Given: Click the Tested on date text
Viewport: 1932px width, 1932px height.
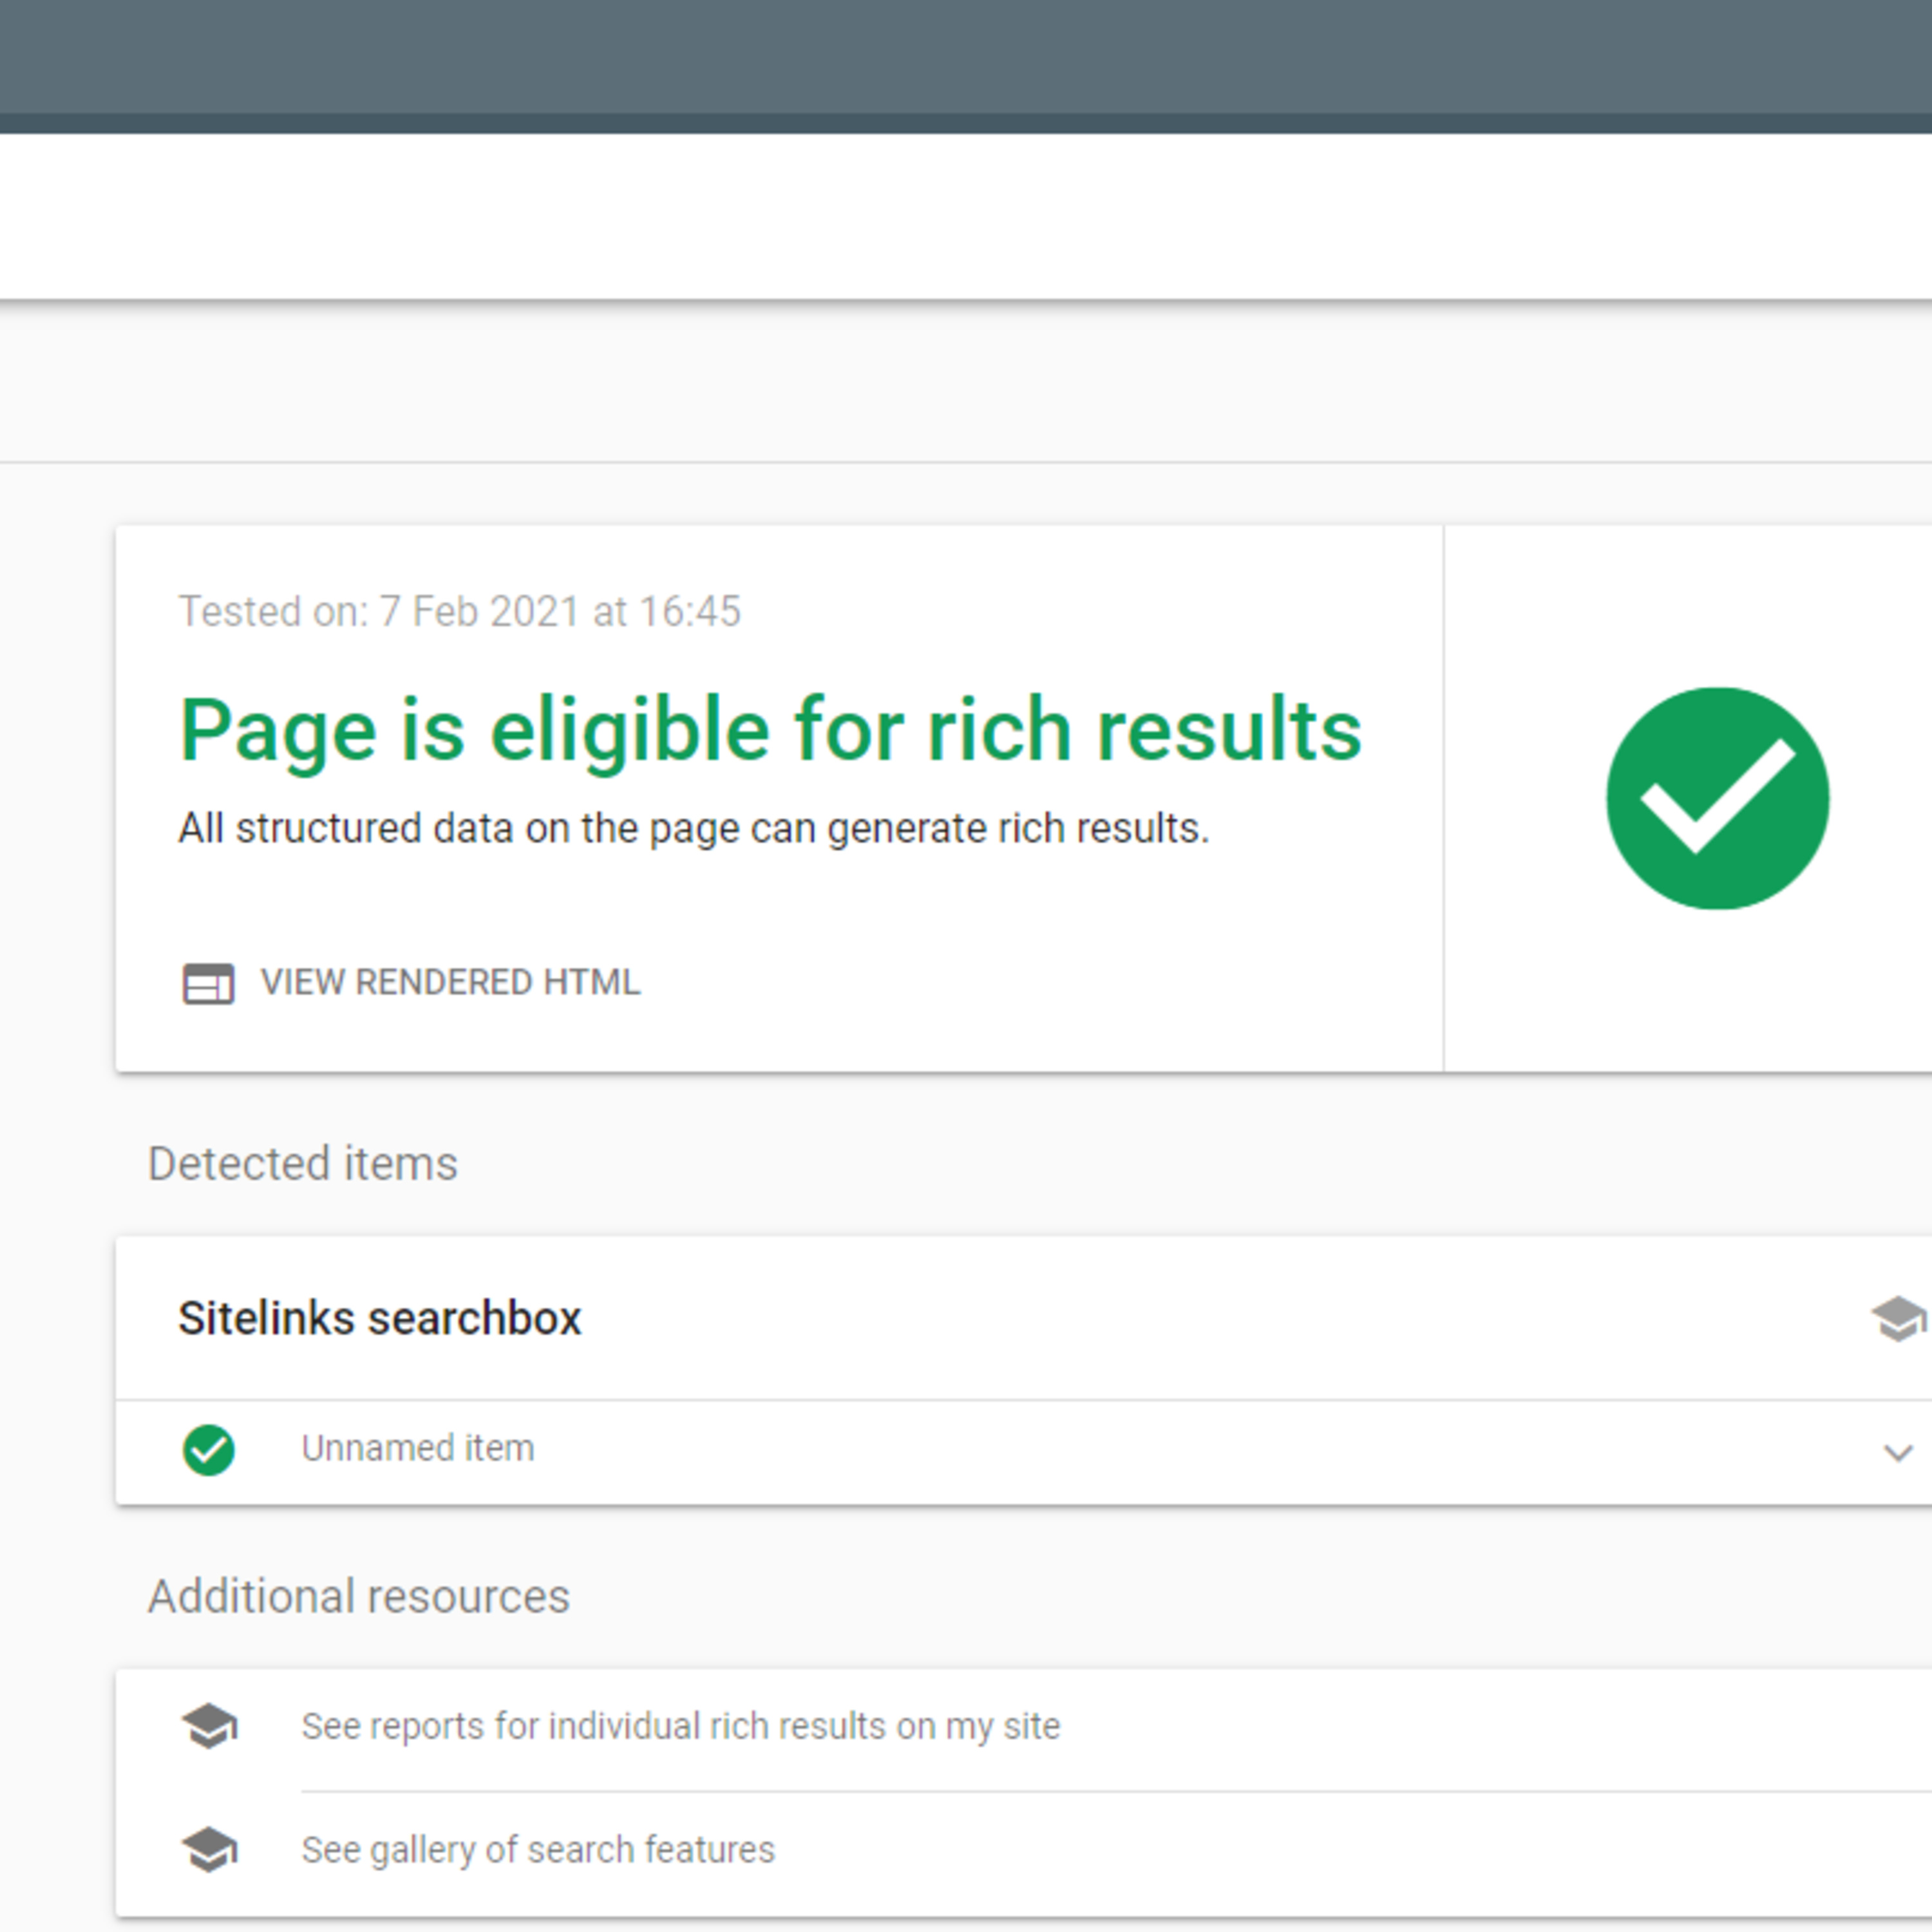Looking at the screenshot, I should pos(460,612).
